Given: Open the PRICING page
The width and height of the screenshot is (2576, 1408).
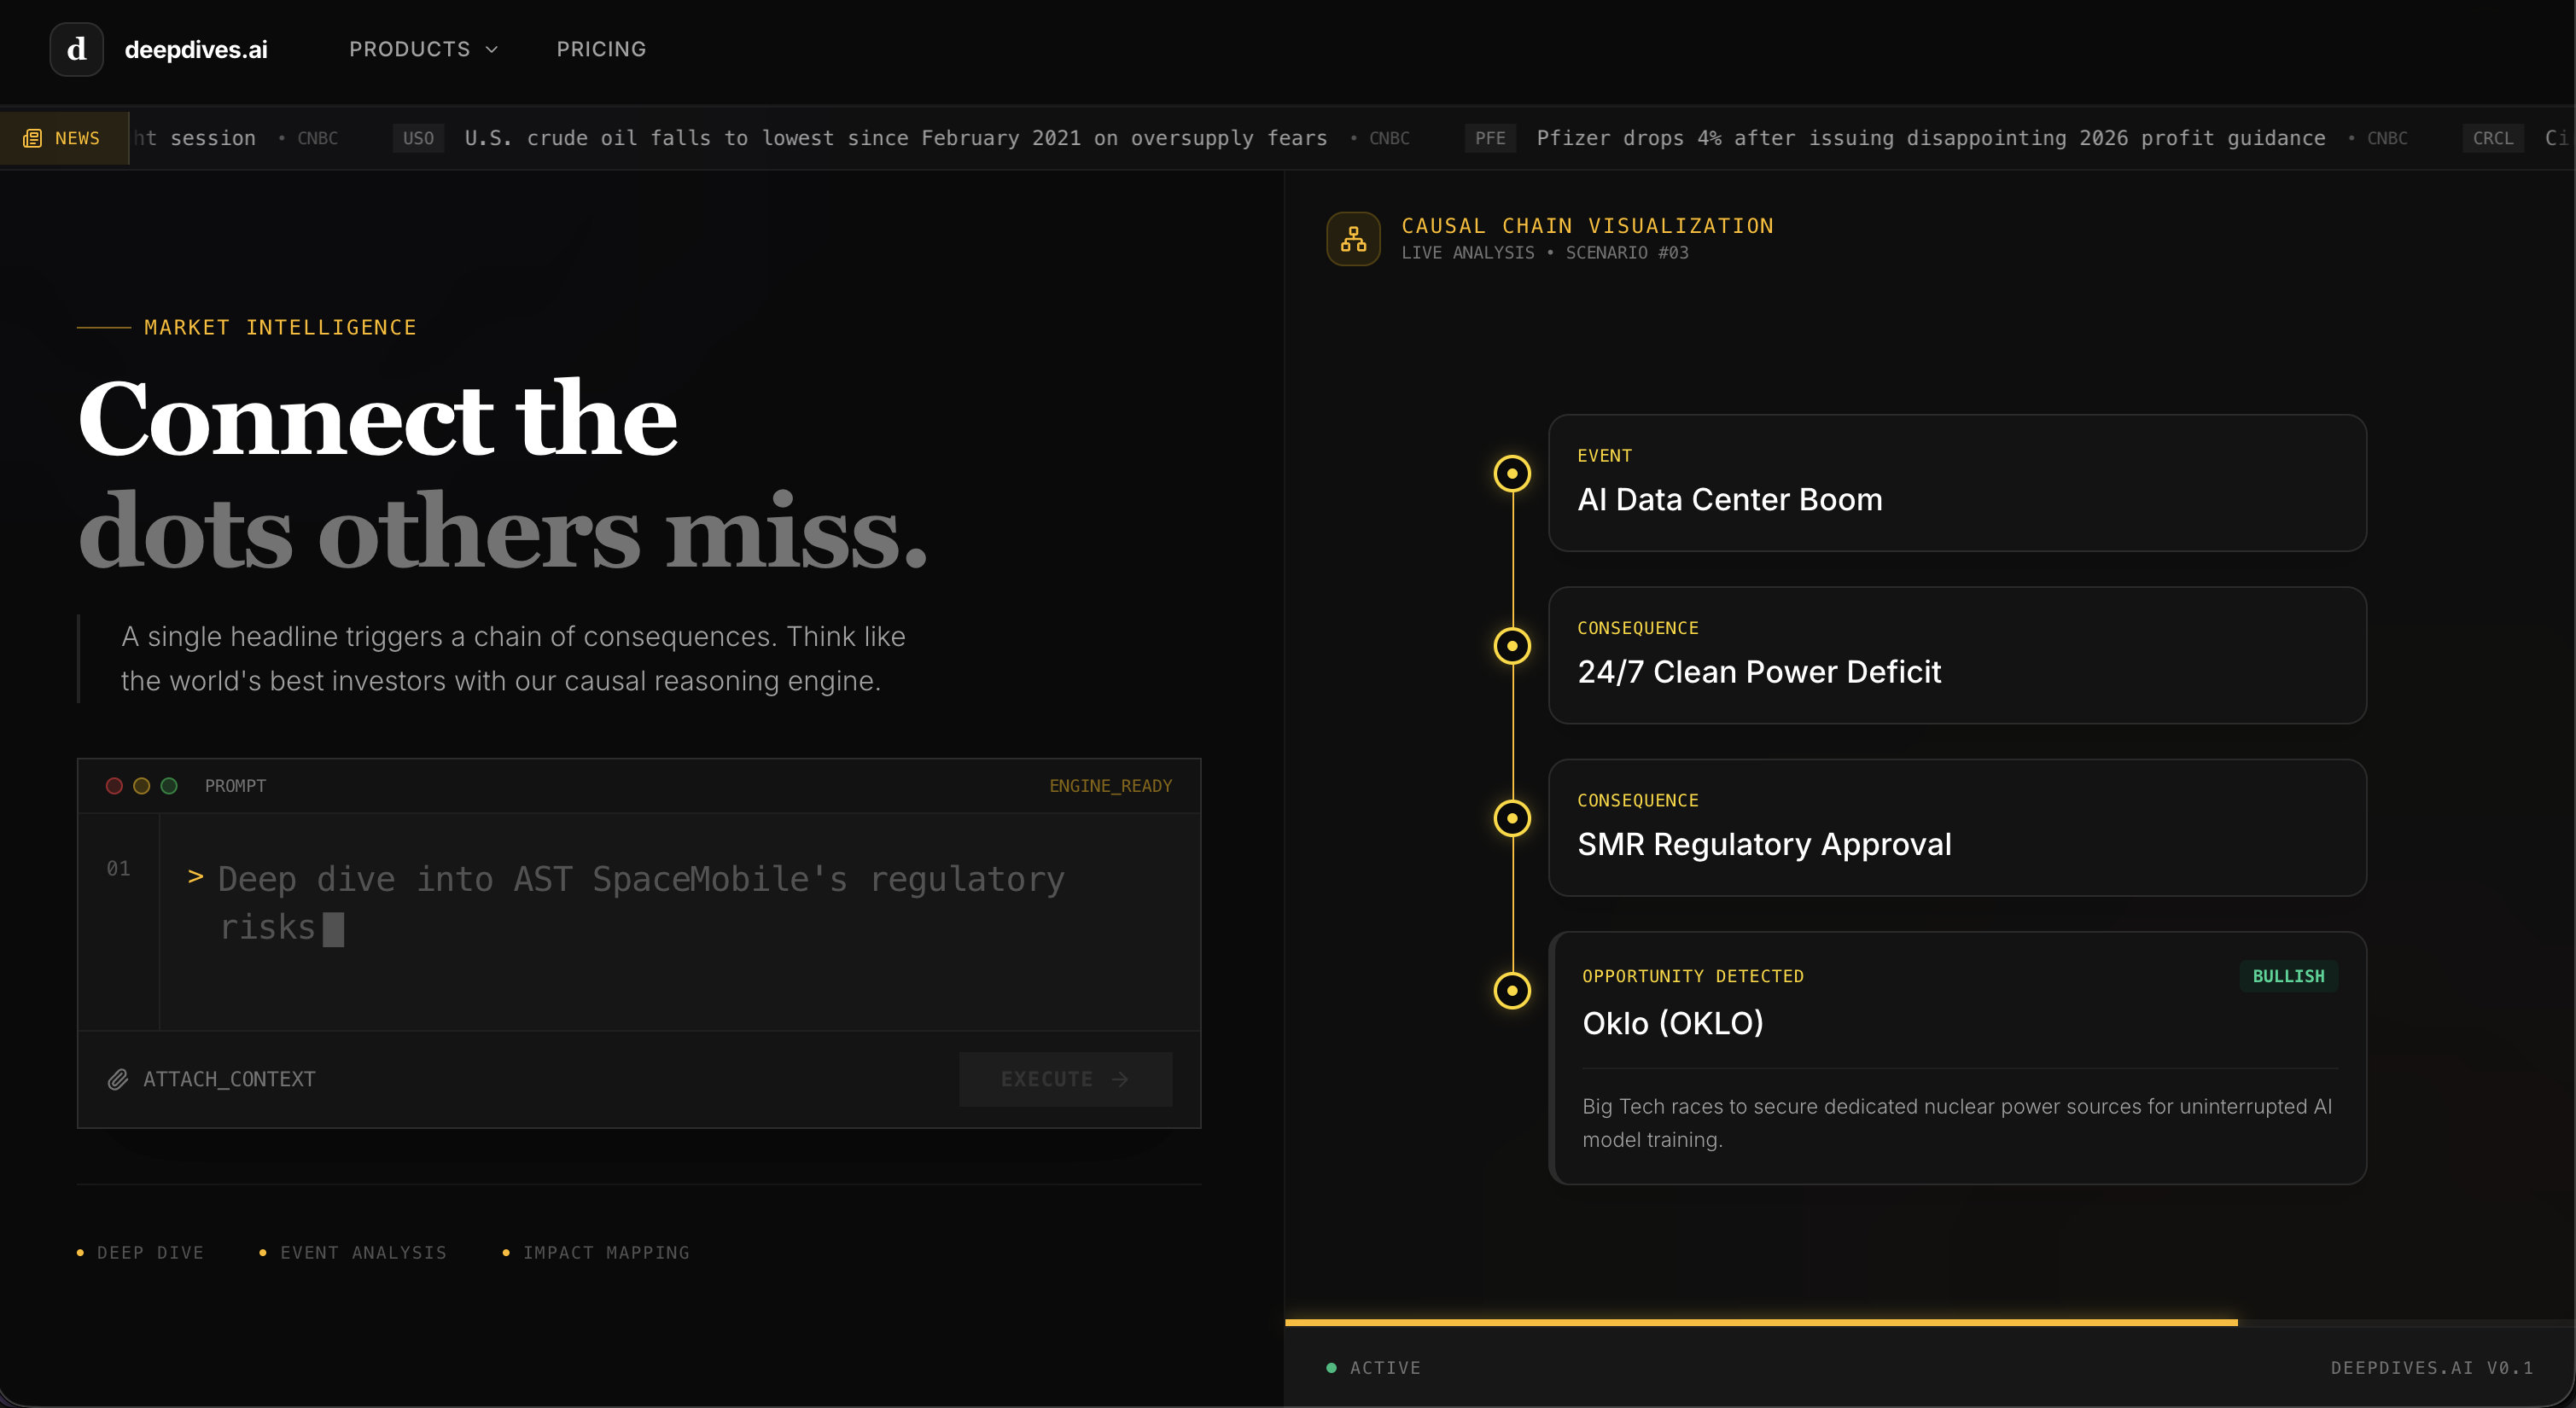Looking at the screenshot, I should pyautogui.click(x=601, y=49).
